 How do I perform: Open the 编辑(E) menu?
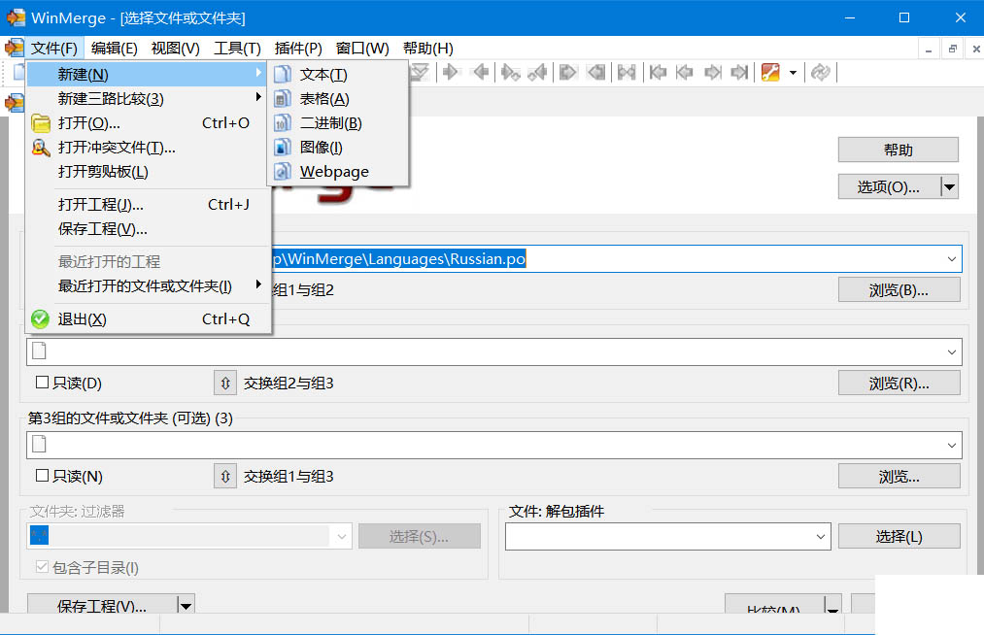[115, 49]
